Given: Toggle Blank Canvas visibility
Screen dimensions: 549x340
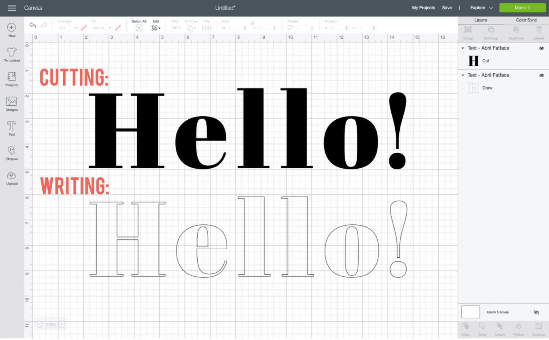Looking at the screenshot, I should 537,312.
